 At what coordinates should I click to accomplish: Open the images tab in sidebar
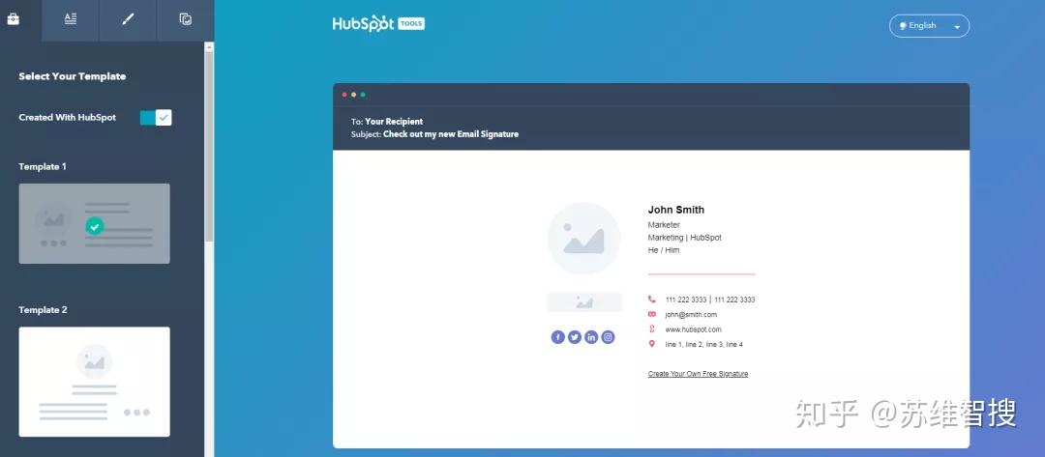pos(186,19)
